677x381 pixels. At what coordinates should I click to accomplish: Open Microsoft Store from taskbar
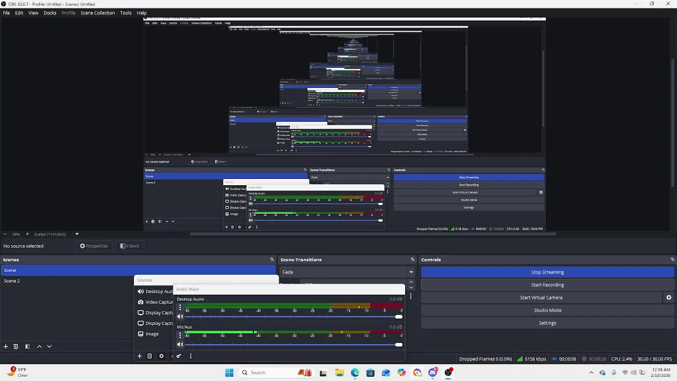coord(370,373)
